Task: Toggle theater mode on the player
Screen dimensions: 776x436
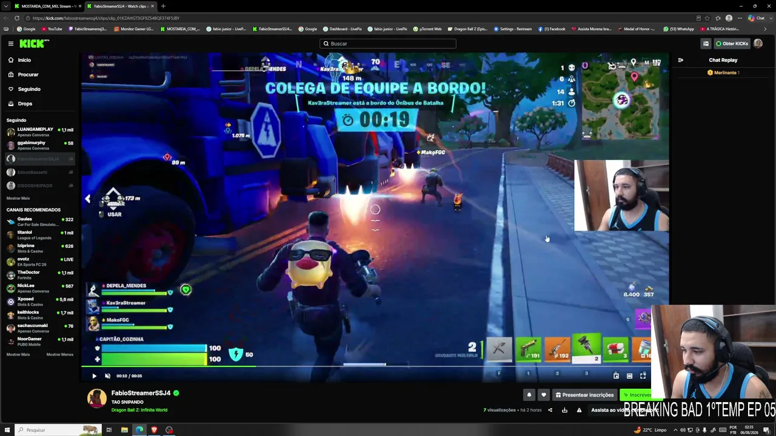Action: 629,376
